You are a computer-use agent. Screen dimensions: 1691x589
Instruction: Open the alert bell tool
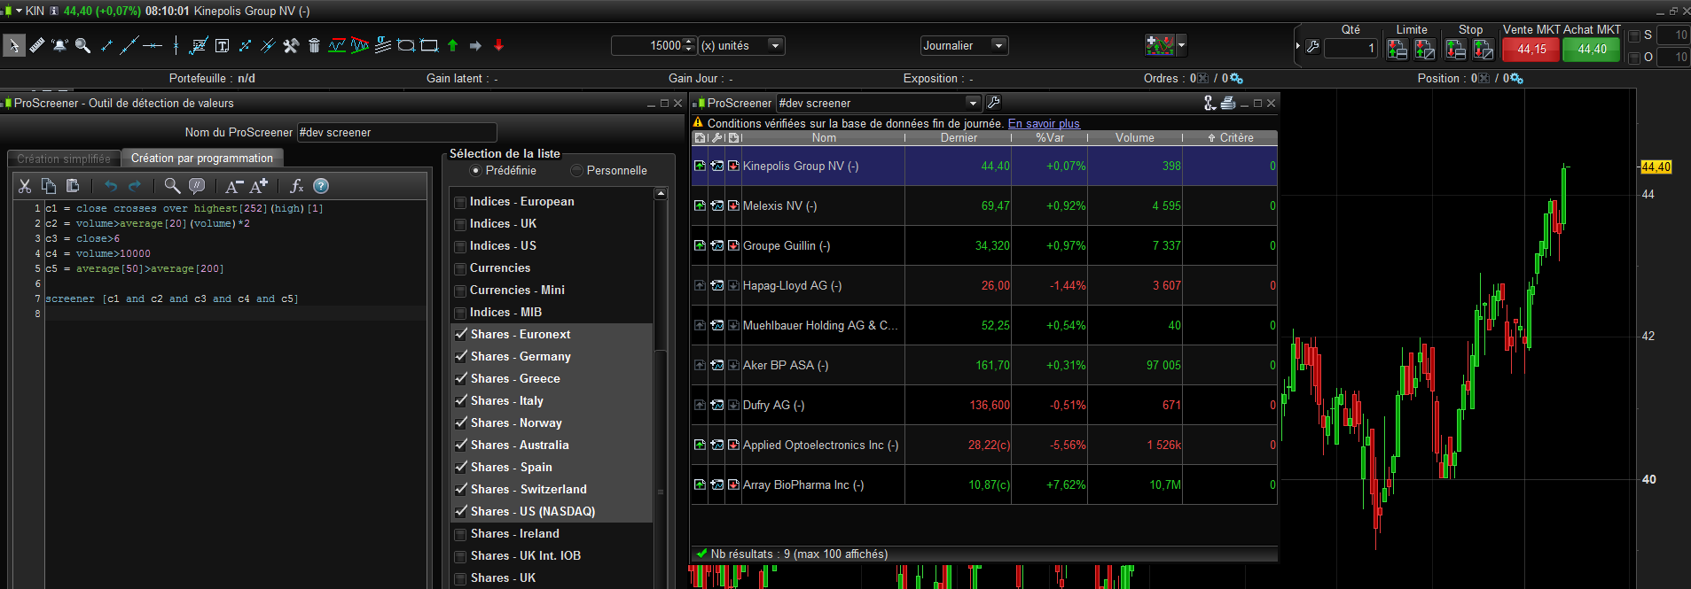click(x=59, y=45)
